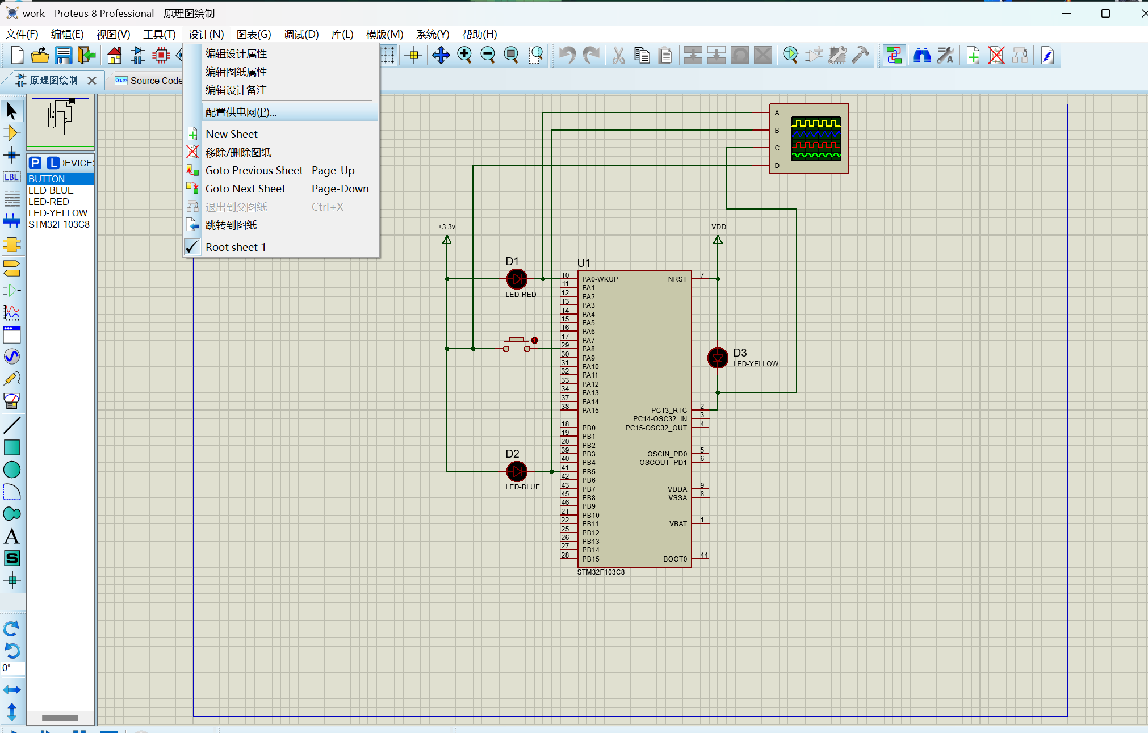Open the 帮助(H) menu
This screenshot has height=733, width=1148.
tap(479, 34)
